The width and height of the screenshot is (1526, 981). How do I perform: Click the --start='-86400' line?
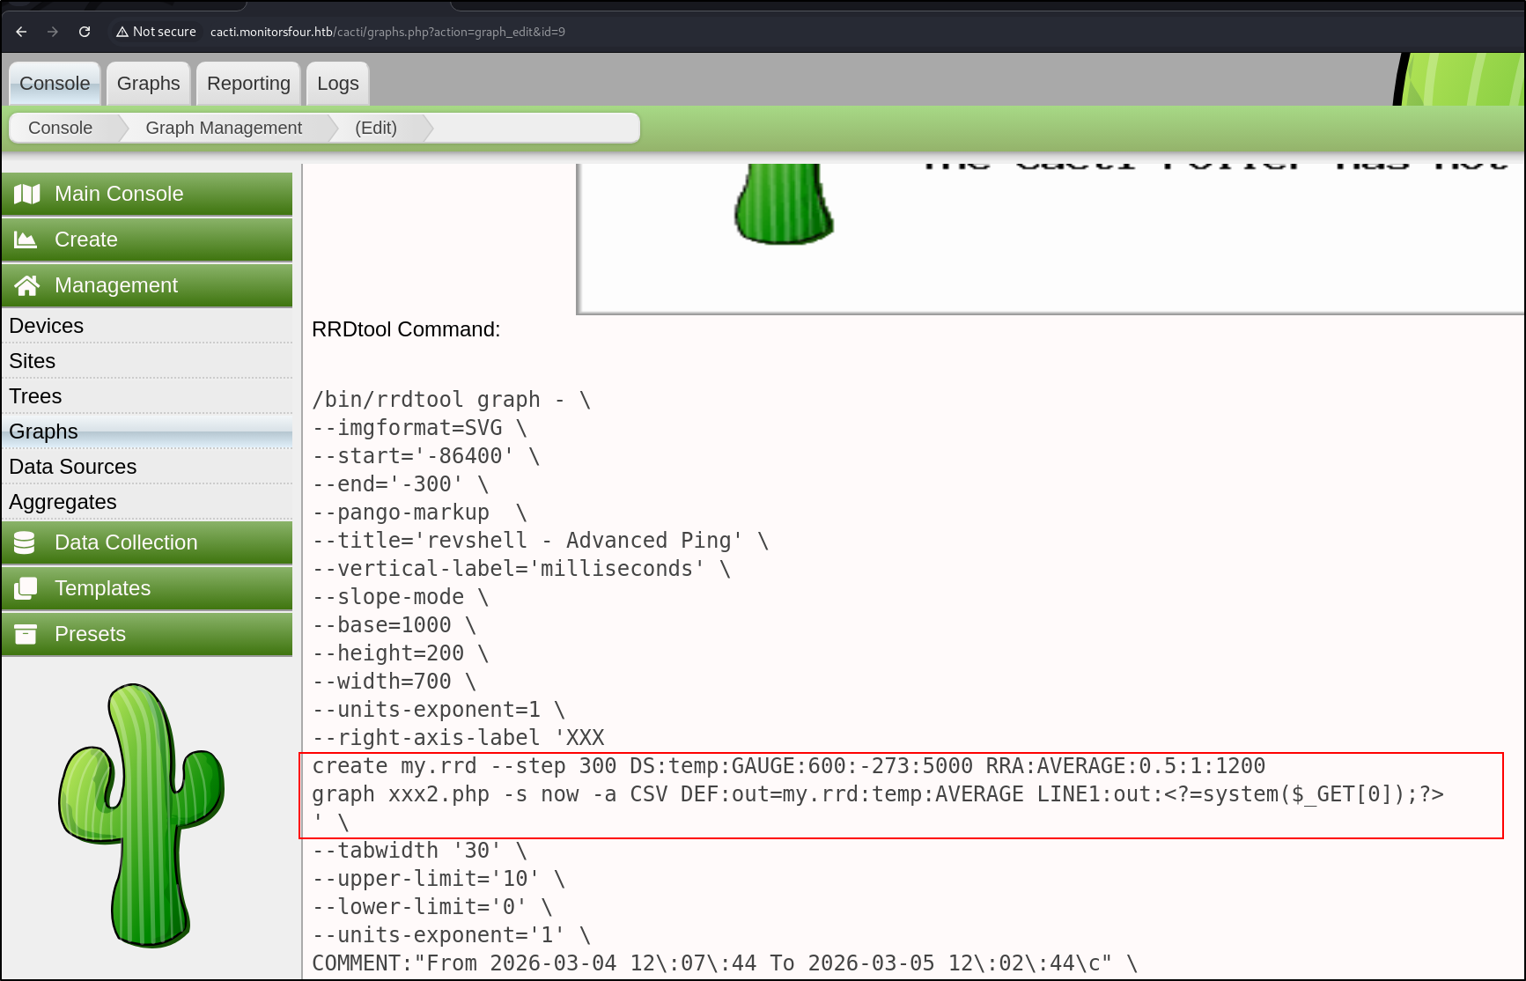tap(426, 456)
